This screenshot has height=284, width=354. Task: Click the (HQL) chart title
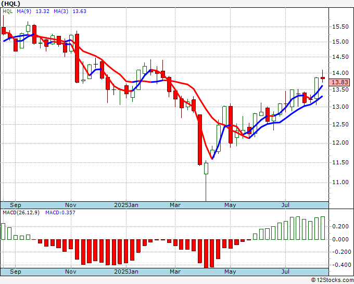tap(11, 4)
